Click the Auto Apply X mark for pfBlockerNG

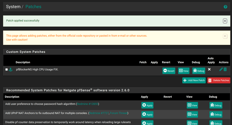click(x=209, y=69)
